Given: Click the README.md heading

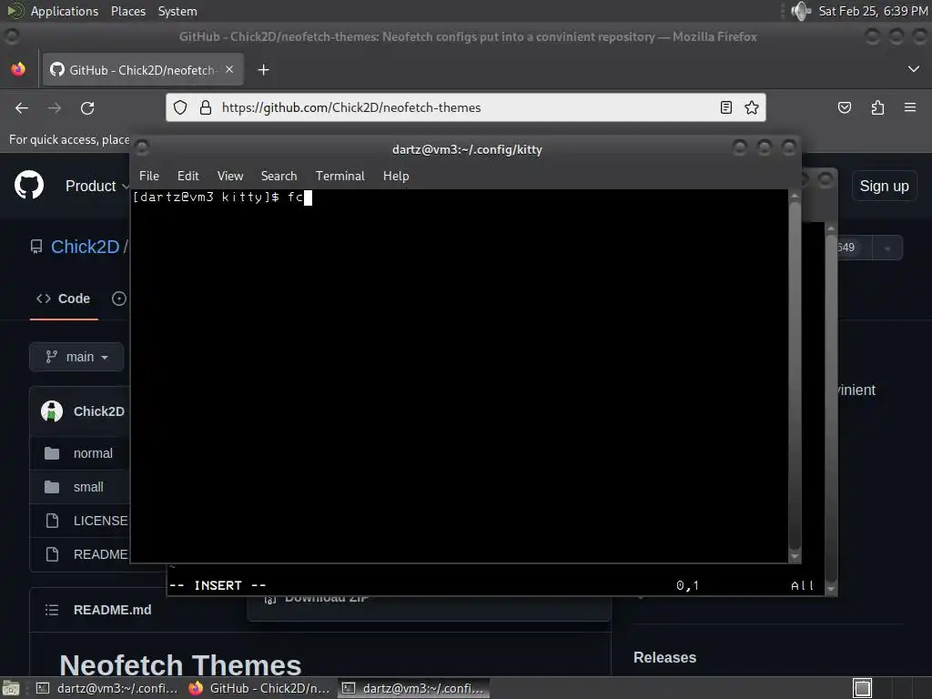Looking at the screenshot, I should (x=112, y=610).
